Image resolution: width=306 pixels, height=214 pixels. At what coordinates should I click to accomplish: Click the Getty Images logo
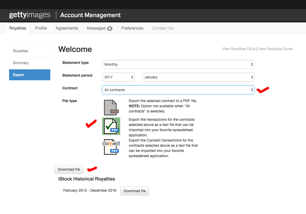(x=30, y=15)
